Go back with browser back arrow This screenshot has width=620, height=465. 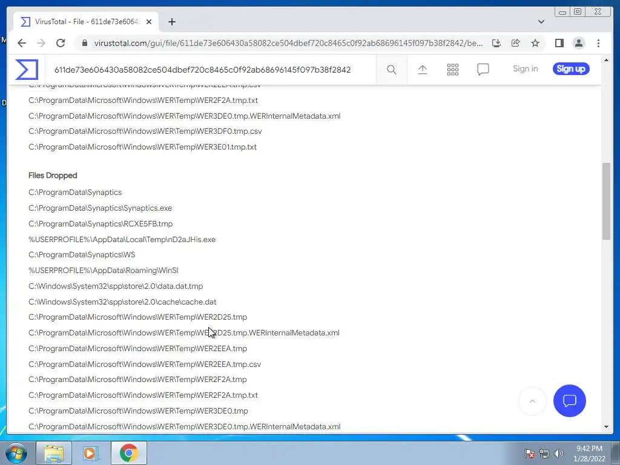pyautogui.click(x=22, y=43)
